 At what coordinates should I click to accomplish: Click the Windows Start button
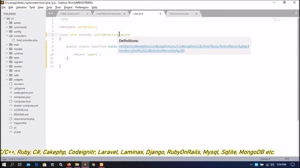4,165
